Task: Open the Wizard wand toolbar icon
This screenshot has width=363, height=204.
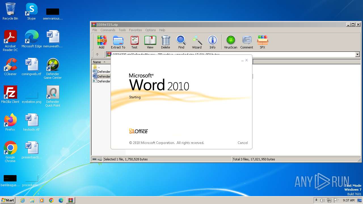Action: [x=197, y=42]
